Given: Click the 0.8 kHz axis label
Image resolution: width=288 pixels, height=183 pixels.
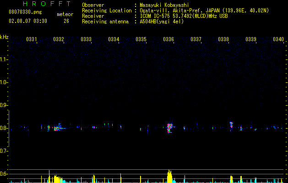Looking at the screenshot, I should point(4,128).
